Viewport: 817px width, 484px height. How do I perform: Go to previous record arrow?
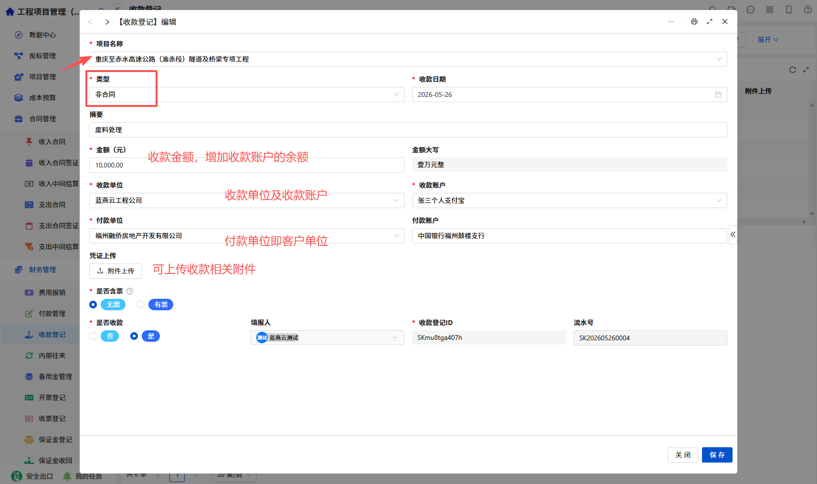tap(90, 22)
